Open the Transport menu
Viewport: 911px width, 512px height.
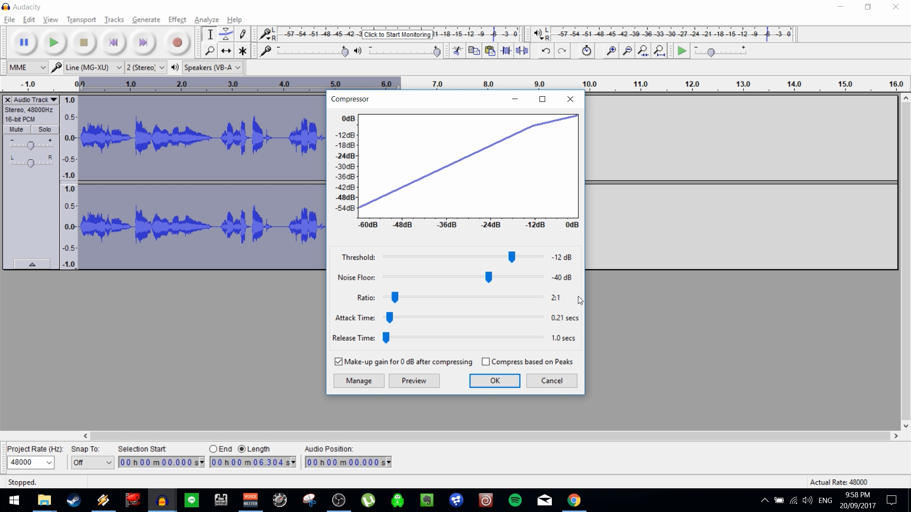point(81,19)
